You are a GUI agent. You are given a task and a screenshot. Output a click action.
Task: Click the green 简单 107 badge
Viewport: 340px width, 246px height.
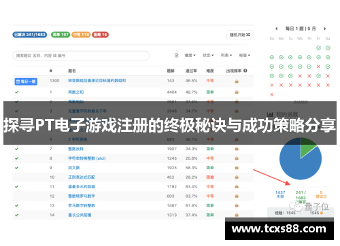61,35
